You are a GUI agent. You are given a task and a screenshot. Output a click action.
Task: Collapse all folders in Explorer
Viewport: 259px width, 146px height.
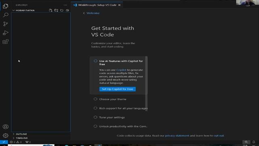coord(68,10)
